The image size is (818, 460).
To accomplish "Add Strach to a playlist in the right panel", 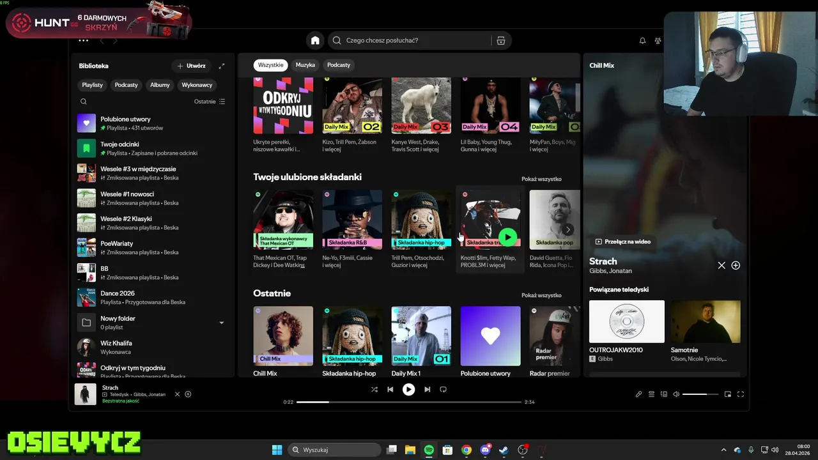I will 736,265.
